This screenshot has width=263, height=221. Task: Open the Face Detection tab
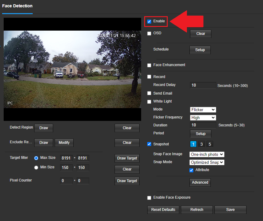17,6
